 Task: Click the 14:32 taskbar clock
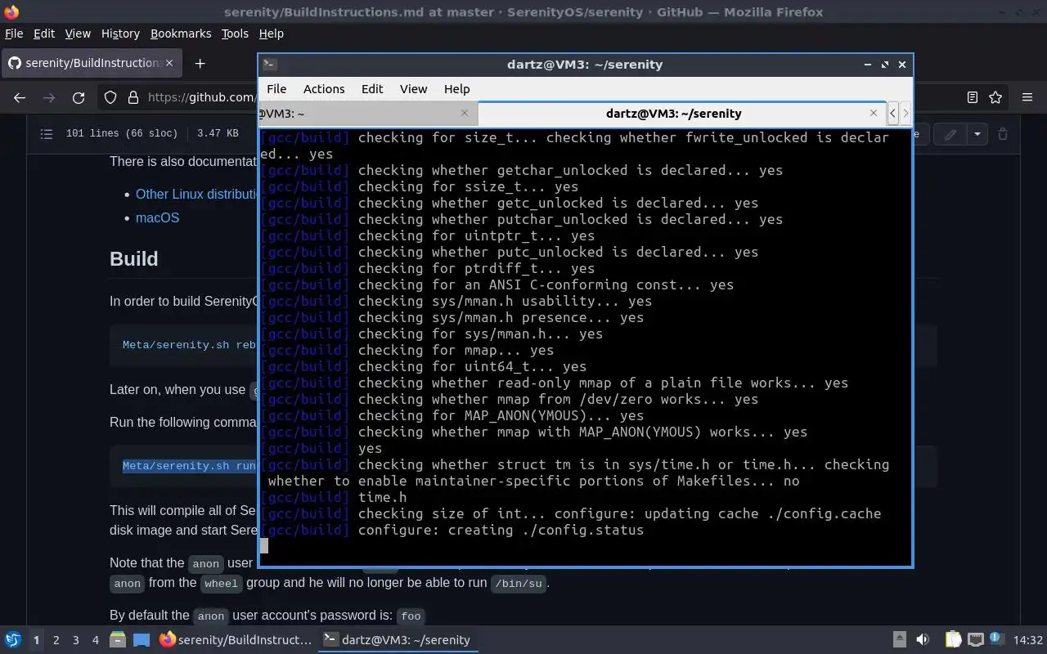1027,640
